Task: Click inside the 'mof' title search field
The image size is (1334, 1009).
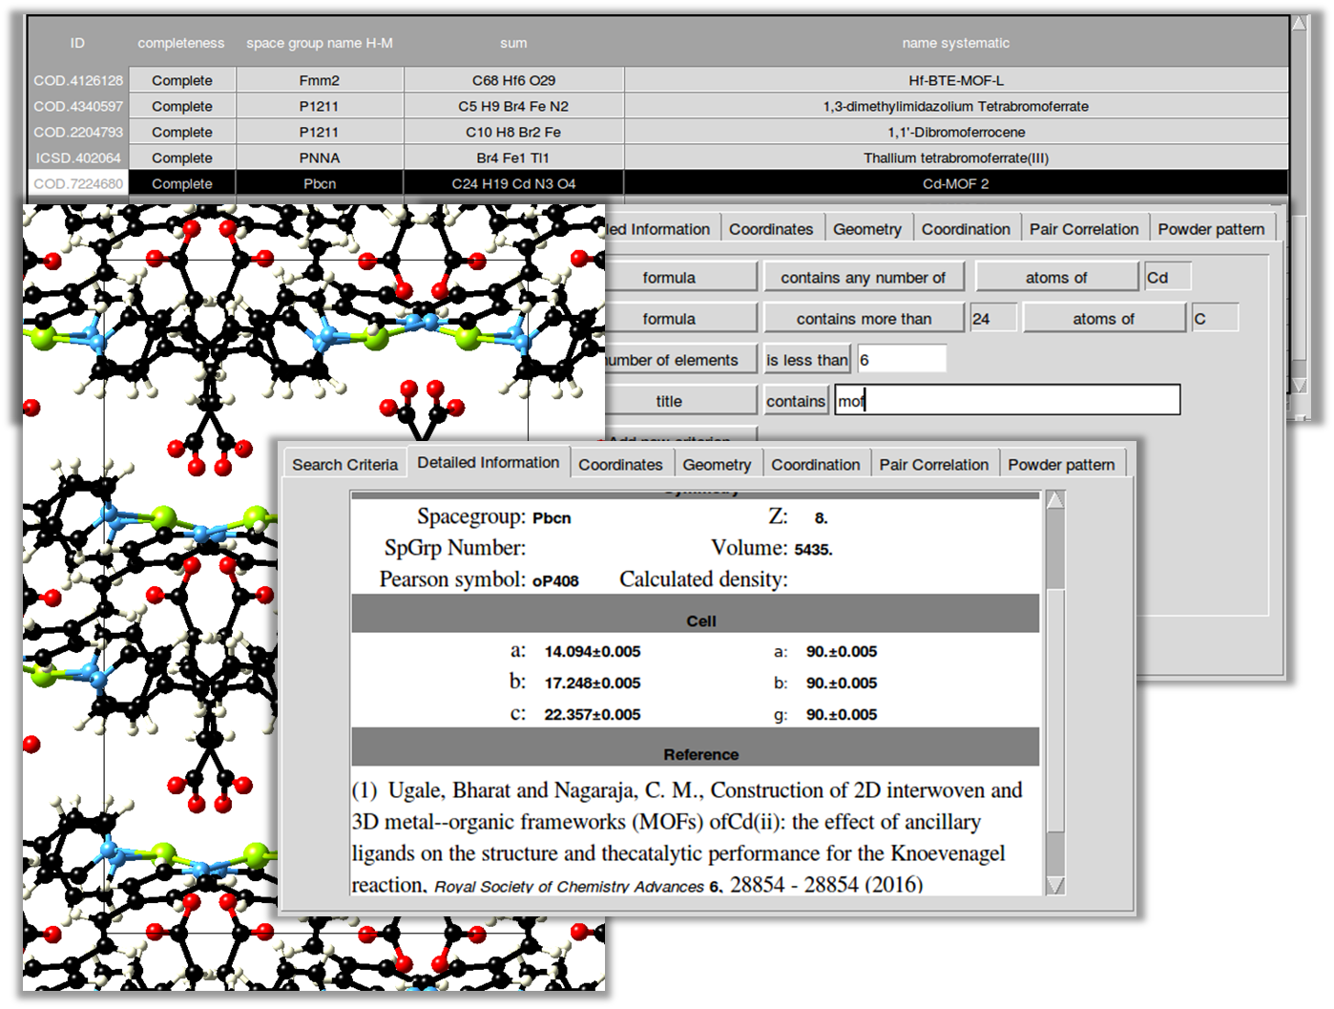Action: [1002, 400]
